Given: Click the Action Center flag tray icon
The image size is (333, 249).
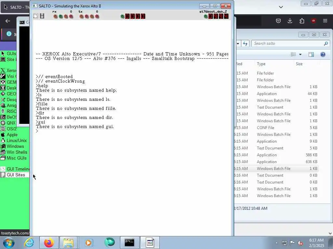Looking at the screenshot, I should [292, 243].
